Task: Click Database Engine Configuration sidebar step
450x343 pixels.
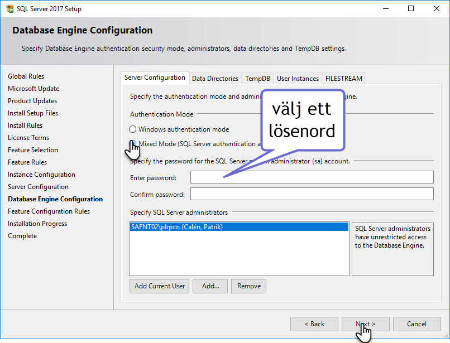Action: tap(55, 199)
